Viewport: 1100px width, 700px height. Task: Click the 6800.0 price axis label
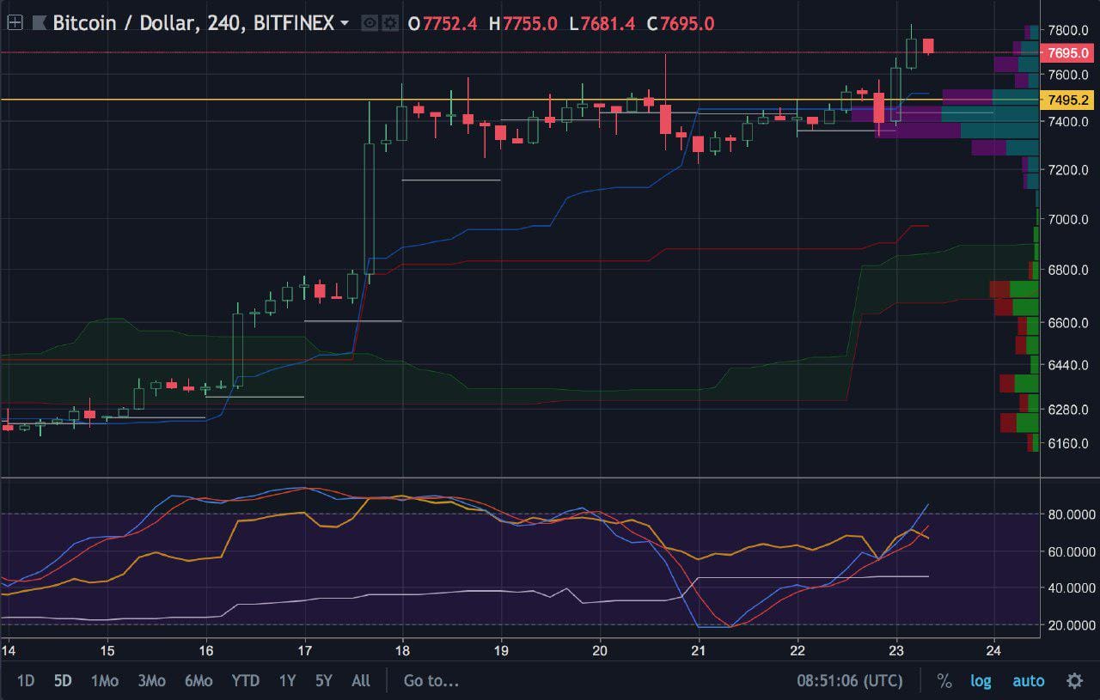click(x=1068, y=270)
